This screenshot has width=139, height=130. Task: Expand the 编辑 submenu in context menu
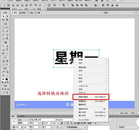point(91,60)
